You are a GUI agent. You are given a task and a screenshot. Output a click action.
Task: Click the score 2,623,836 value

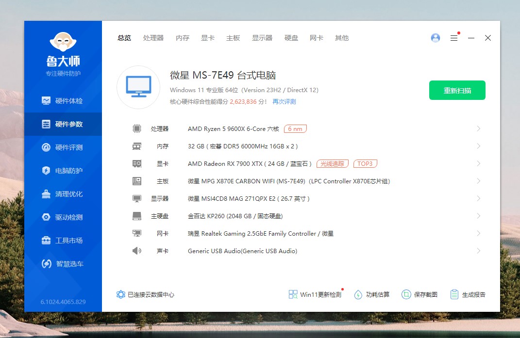tap(243, 102)
